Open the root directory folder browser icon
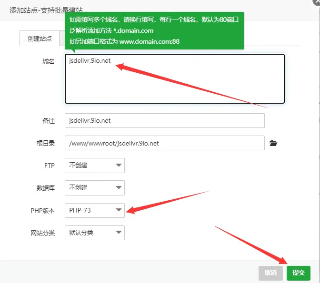The width and height of the screenshot is (320, 283). click(273, 143)
